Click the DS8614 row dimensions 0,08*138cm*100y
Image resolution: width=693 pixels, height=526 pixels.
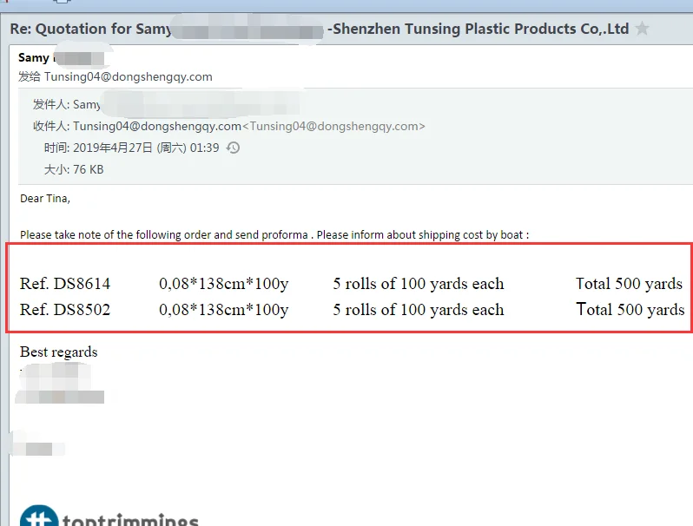[223, 284]
